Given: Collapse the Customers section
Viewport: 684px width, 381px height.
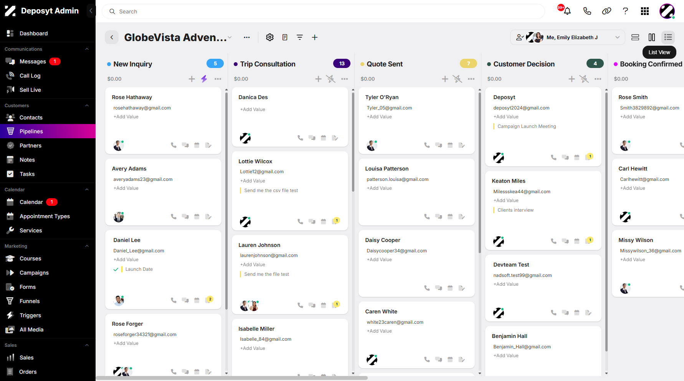Looking at the screenshot, I should pyautogui.click(x=87, y=106).
